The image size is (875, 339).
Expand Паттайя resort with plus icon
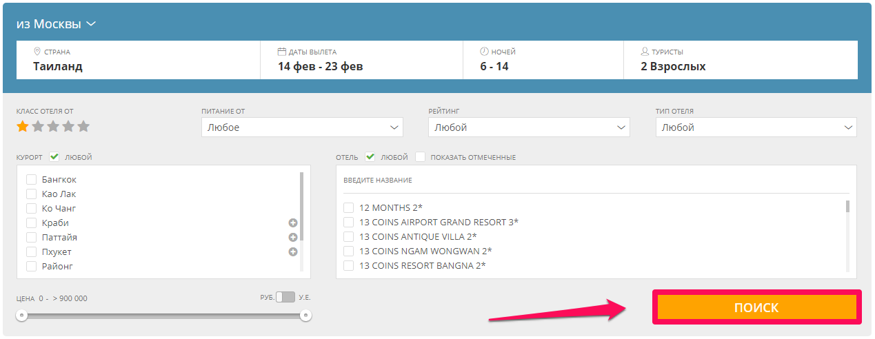[x=292, y=237]
